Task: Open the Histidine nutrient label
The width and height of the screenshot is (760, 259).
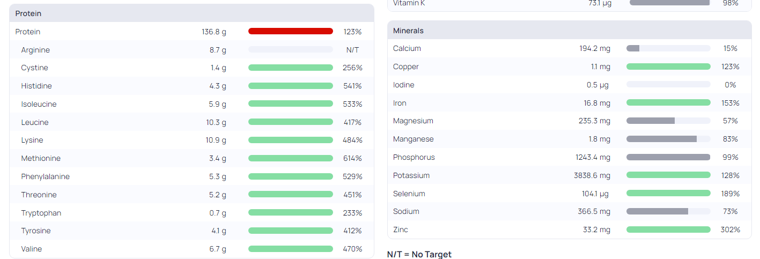Action: pyautogui.click(x=36, y=86)
